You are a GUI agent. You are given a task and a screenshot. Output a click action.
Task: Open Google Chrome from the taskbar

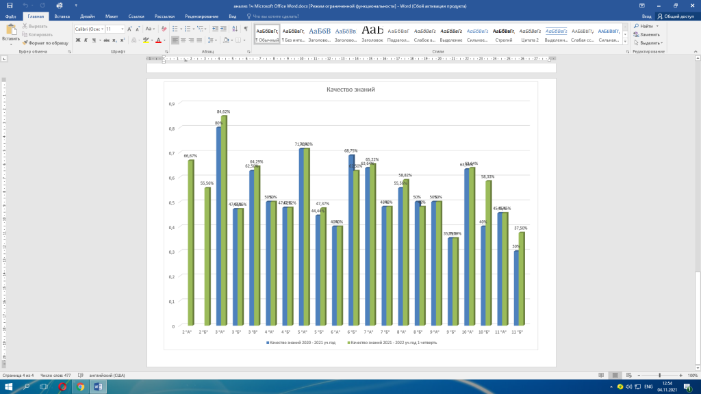coord(81,387)
